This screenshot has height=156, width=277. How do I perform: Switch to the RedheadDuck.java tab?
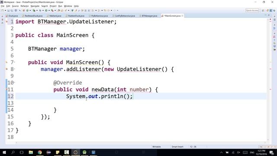tap(32, 16)
